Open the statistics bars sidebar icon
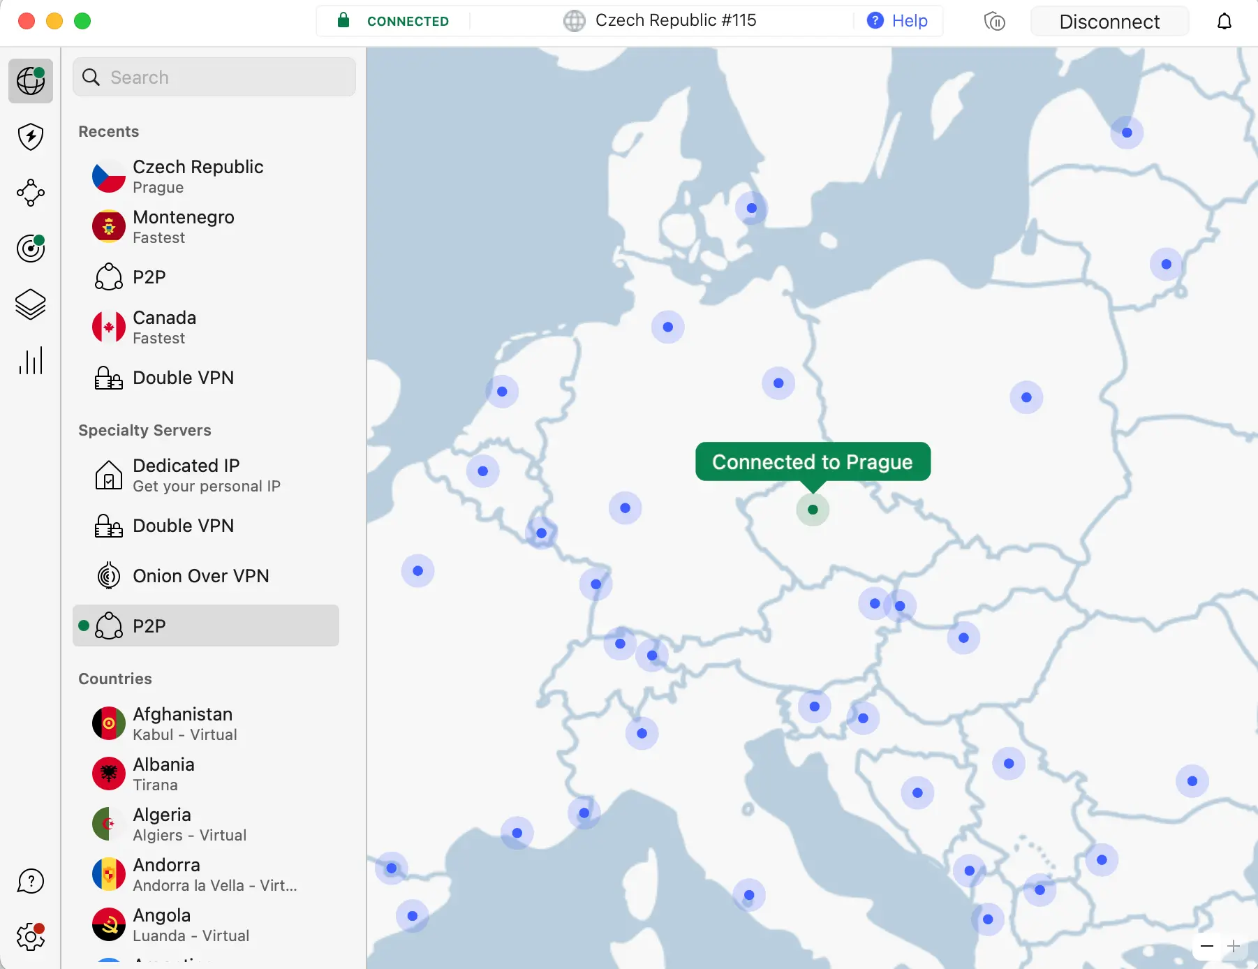This screenshot has width=1258, height=969. pos(31,360)
